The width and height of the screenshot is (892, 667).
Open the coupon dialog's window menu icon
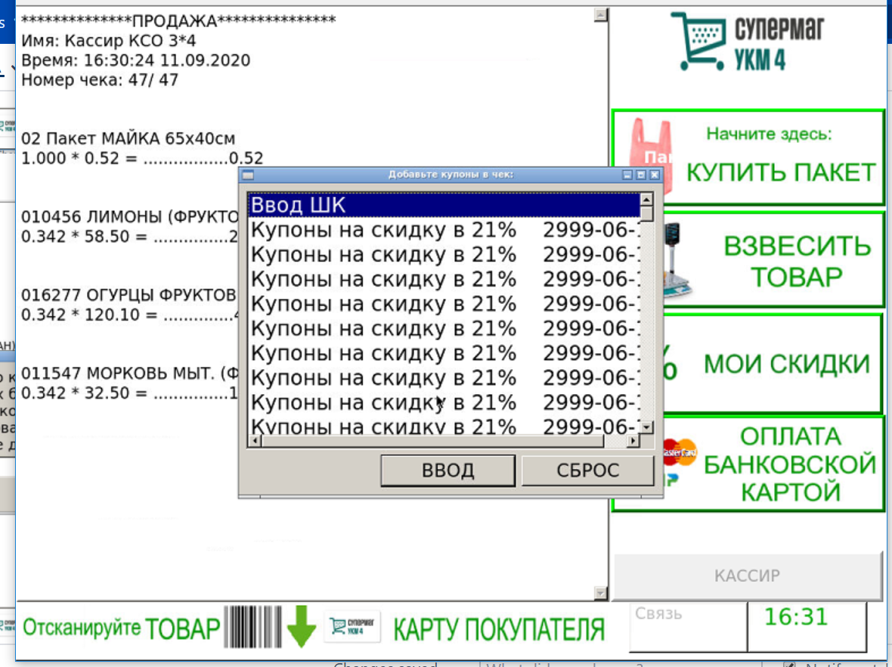click(x=247, y=175)
